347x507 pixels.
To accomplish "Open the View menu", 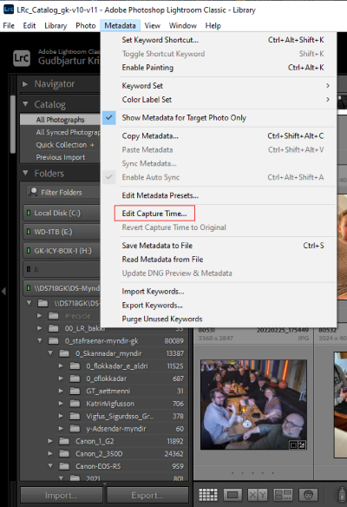I will point(152,25).
